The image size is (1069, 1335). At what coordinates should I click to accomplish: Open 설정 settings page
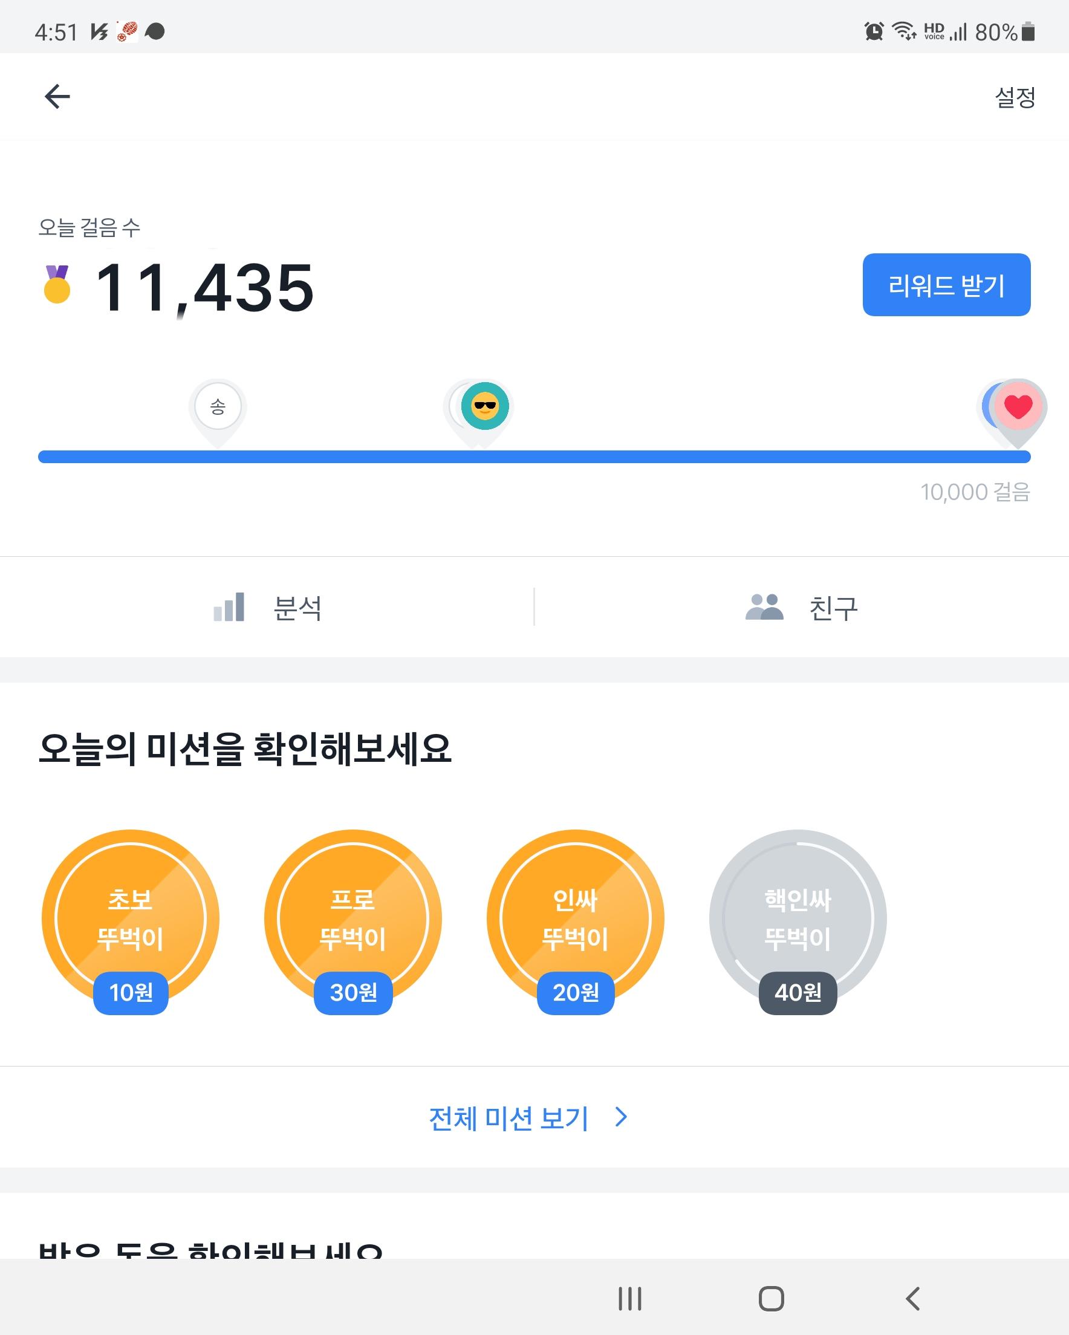[x=1015, y=97]
